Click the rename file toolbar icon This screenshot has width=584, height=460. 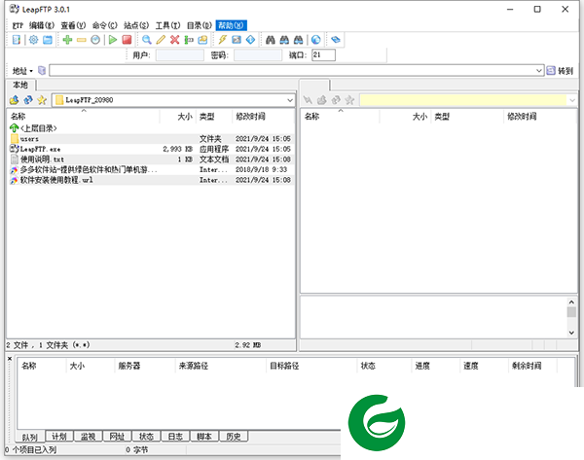189,40
